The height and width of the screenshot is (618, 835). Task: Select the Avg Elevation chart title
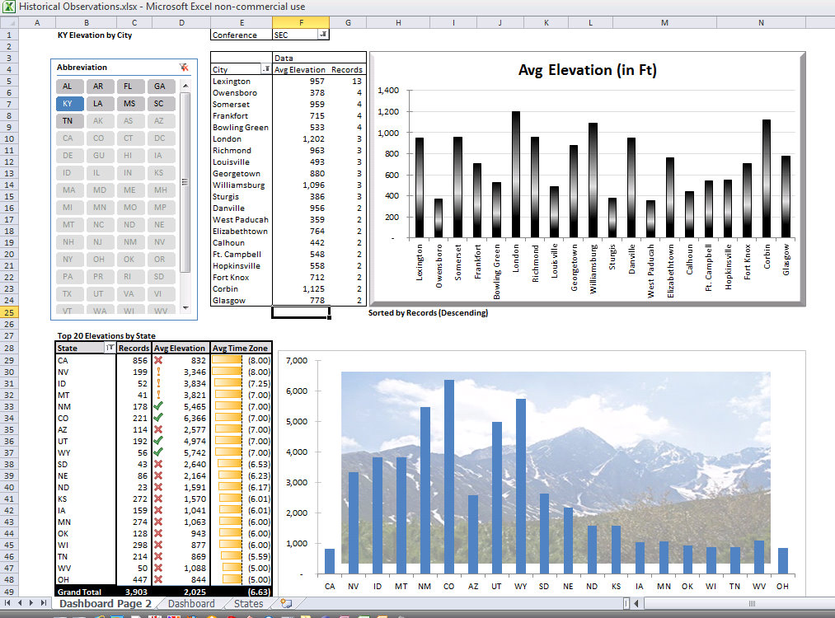587,70
